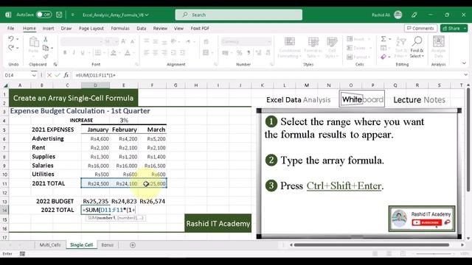This screenshot has height=265, width=472.
Task: Click the macro record status bar icon
Action: 22,254
